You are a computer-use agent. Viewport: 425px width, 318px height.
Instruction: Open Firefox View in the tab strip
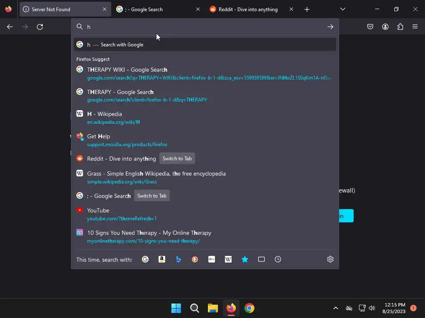coord(8,9)
